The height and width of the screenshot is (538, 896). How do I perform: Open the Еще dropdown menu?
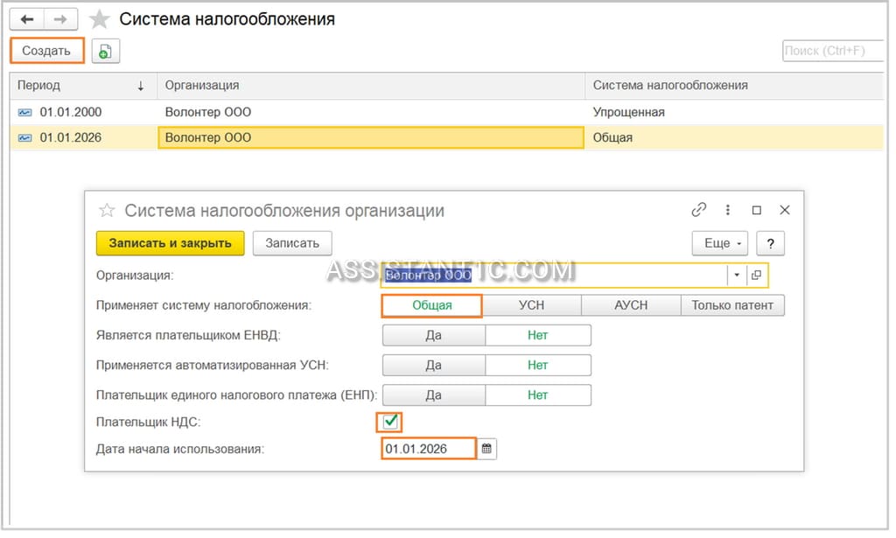tap(720, 244)
